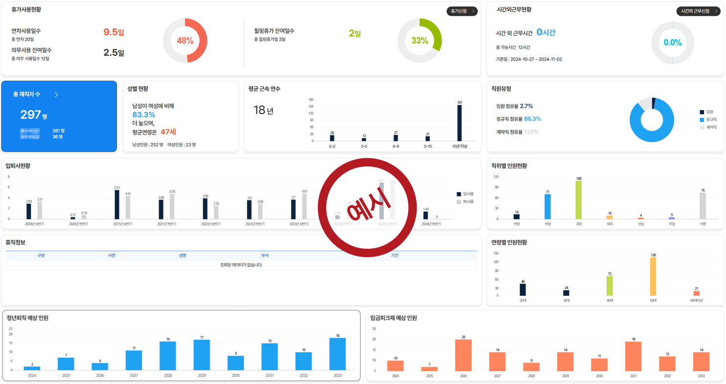Select the 총 재직자 수 297명 card
Image resolution: width=726 pixels, height=384 pixels.
59,117
